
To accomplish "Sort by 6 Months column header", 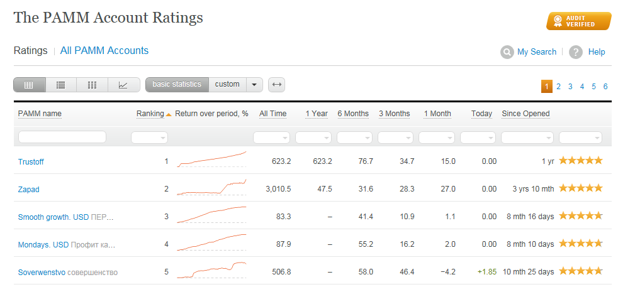I will pyautogui.click(x=353, y=114).
